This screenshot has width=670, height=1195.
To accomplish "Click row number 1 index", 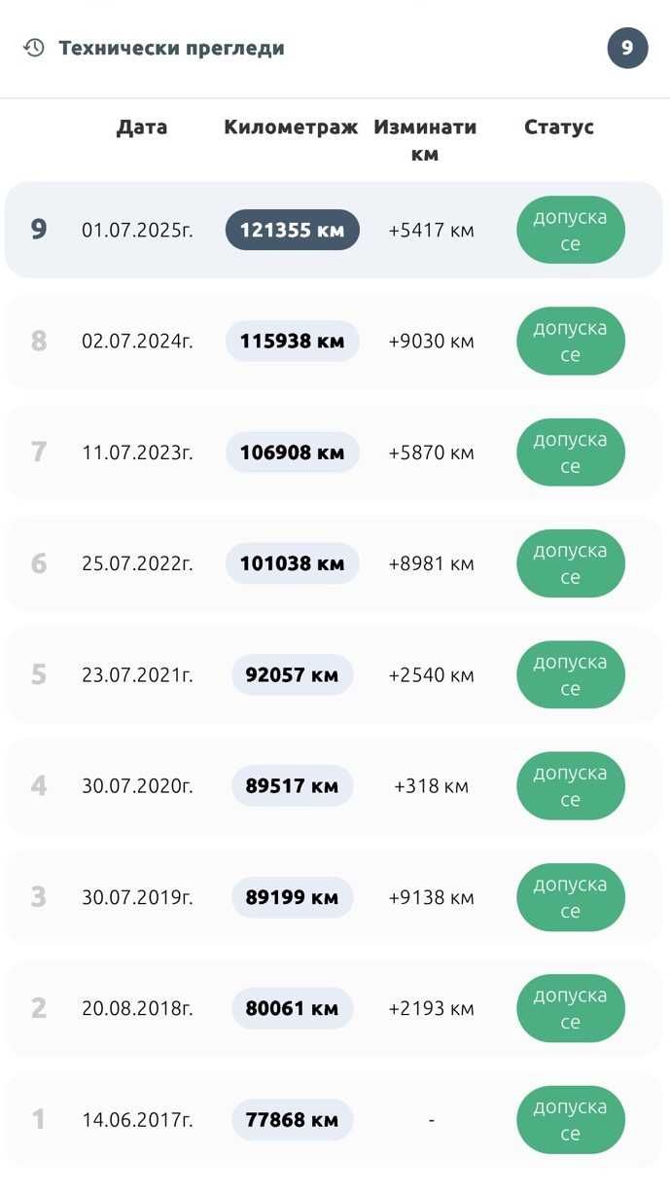I will point(39,1119).
